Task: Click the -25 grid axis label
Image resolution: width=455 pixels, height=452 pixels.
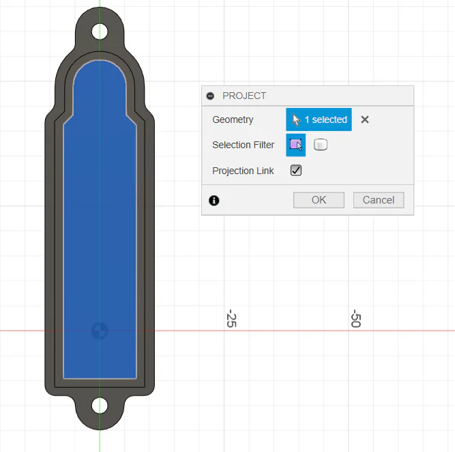Action: [x=231, y=318]
